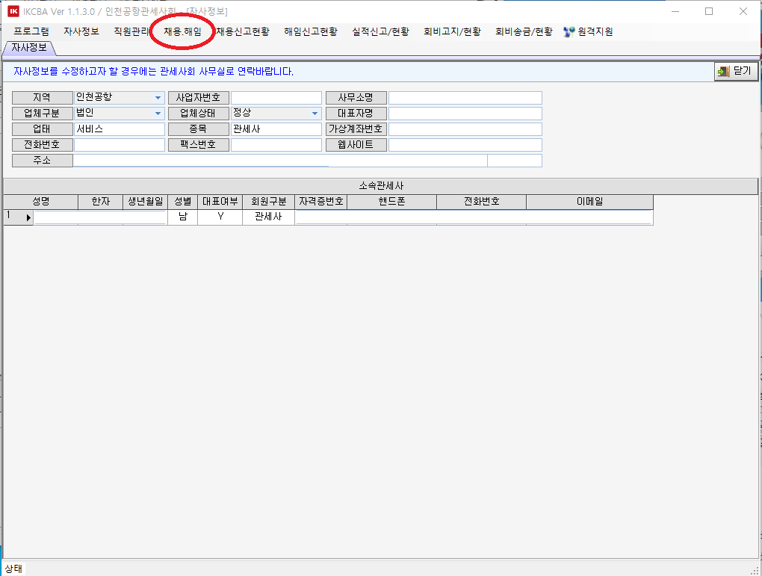Open the 직원관리 menu
762x576 pixels.
point(131,32)
